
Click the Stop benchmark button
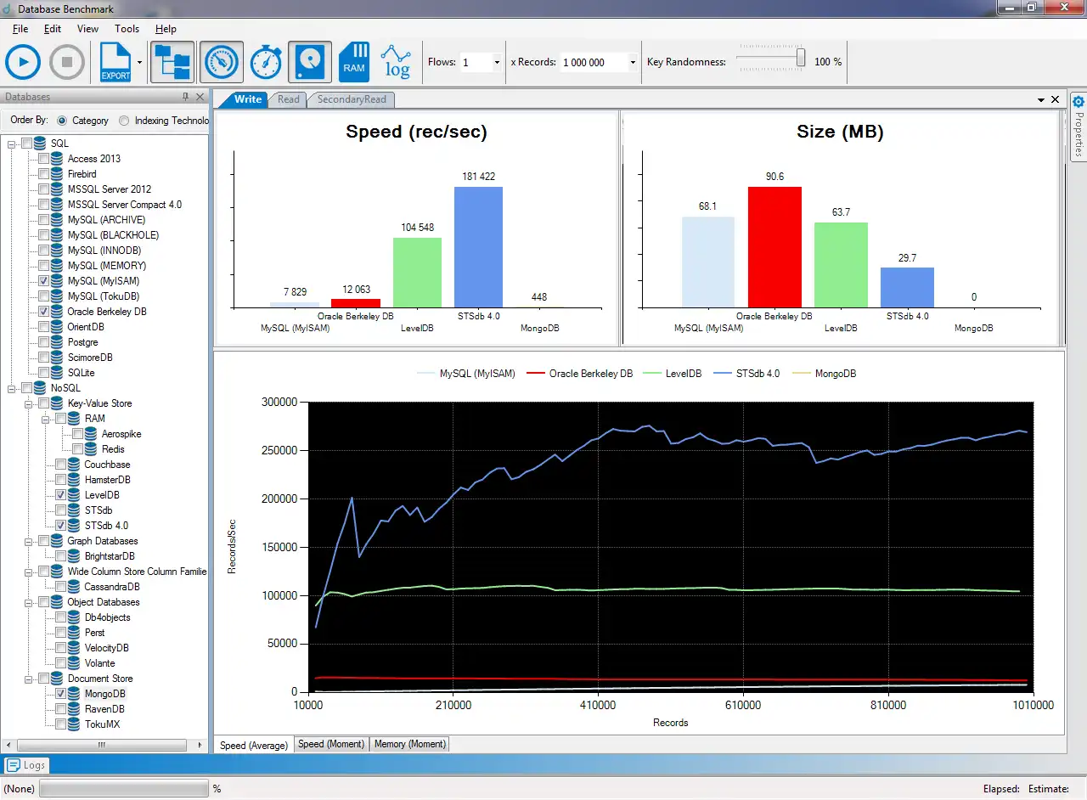(x=67, y=62)
